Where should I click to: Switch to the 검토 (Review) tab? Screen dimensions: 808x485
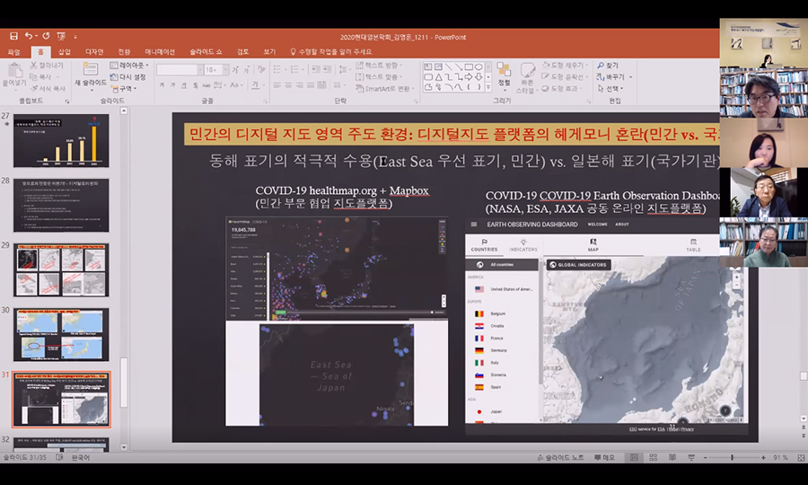click(242, 51)
